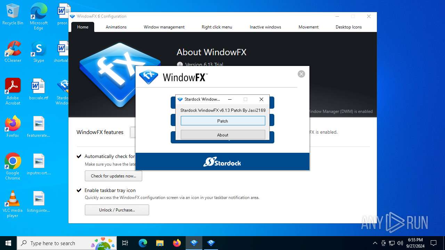Click the 'WindowFX features' label
Image resolution: width=445 pixels, height=250 pixels.
100,132
